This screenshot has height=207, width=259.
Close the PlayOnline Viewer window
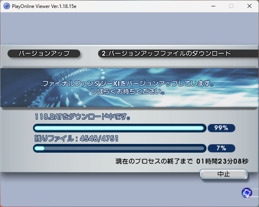[249, 6]
